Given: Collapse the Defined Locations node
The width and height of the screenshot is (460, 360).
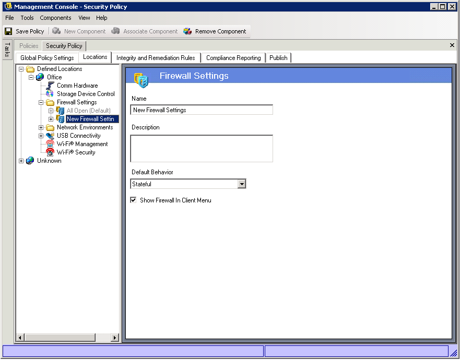Looking at the screenshot, I should click(x=21, y=69).
